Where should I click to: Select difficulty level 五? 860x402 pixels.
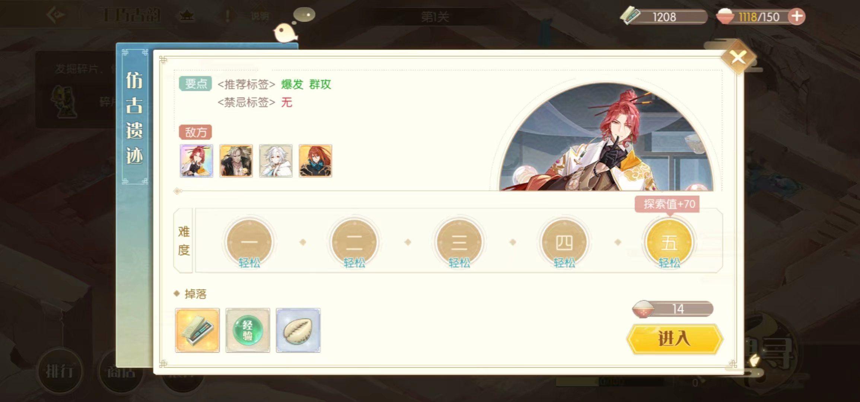[x=669, y=242]
